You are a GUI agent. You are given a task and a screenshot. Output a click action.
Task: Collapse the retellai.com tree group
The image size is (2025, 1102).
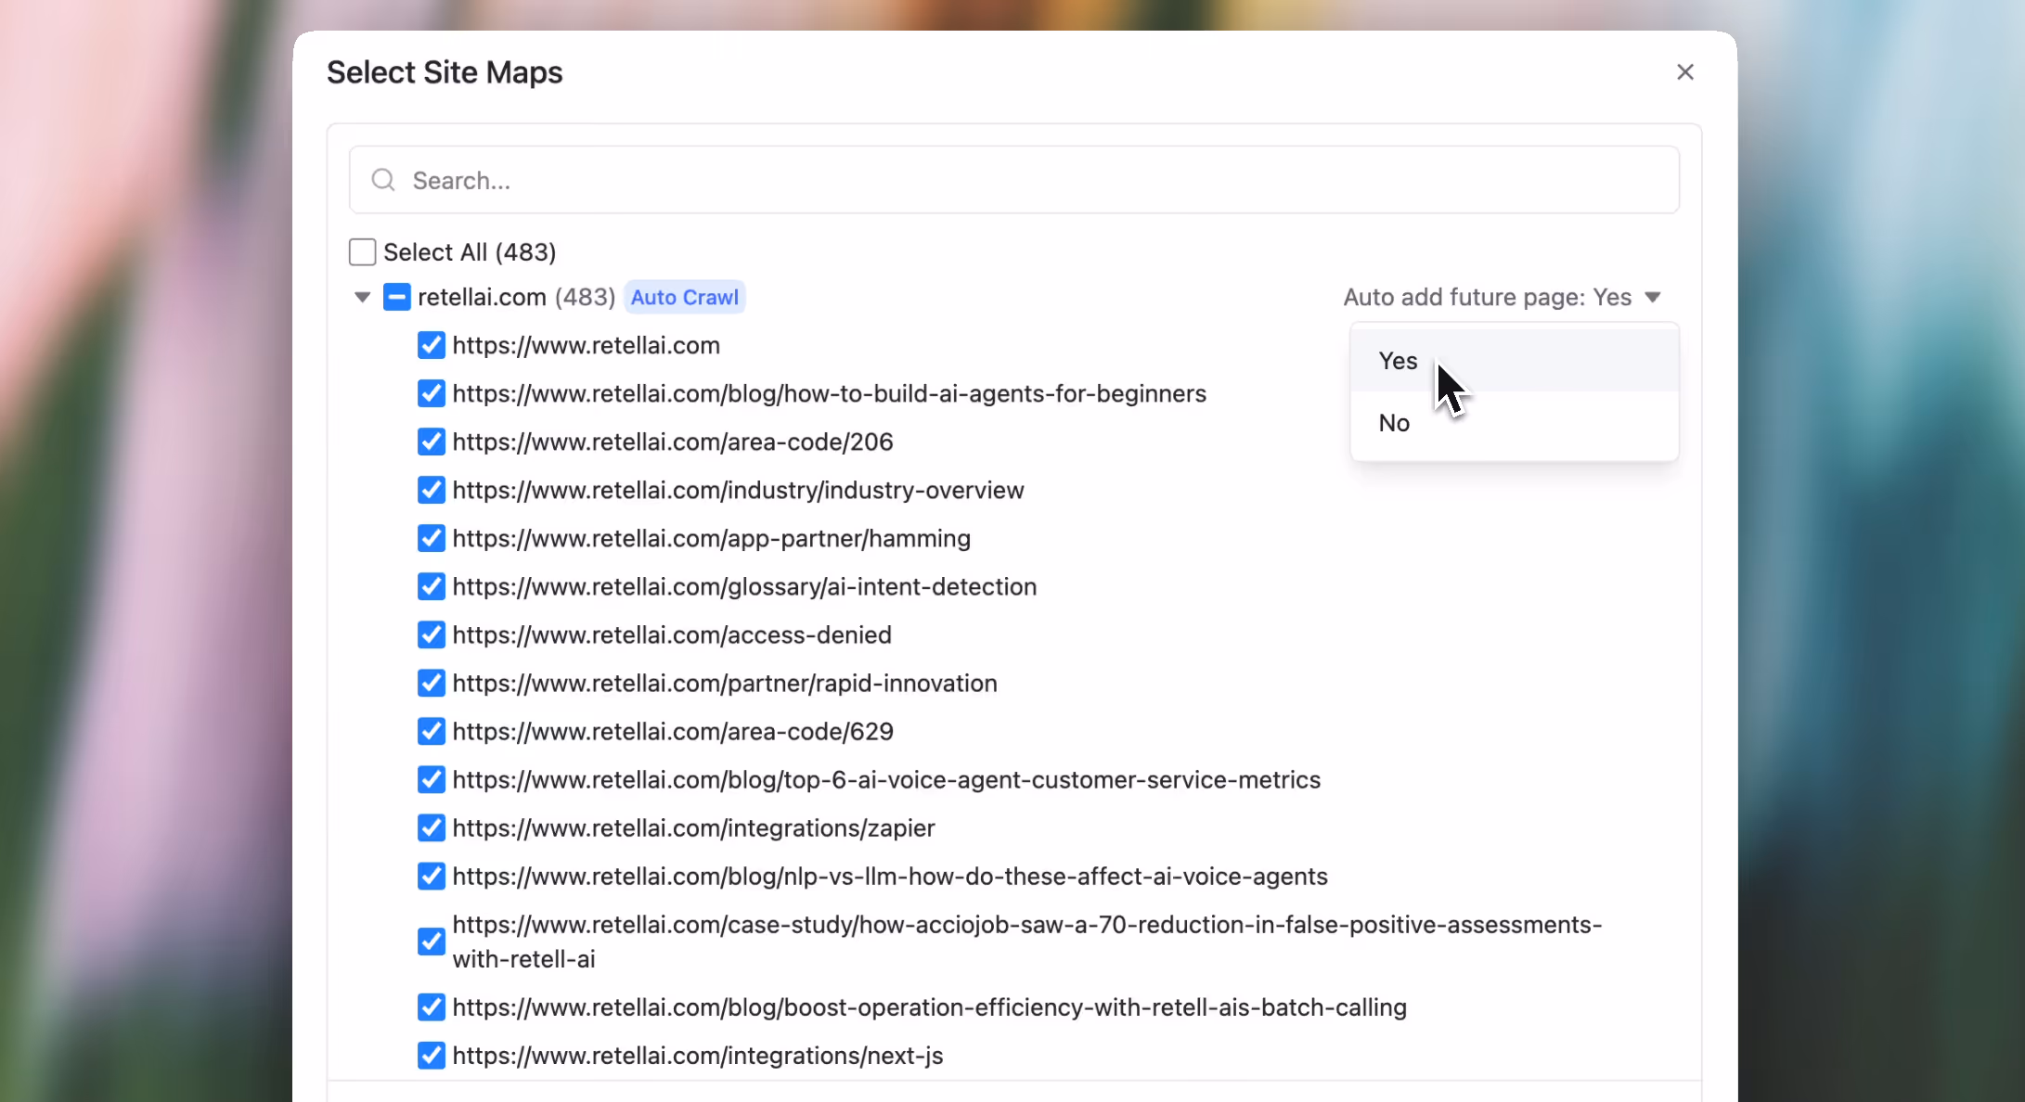point(362,297)
